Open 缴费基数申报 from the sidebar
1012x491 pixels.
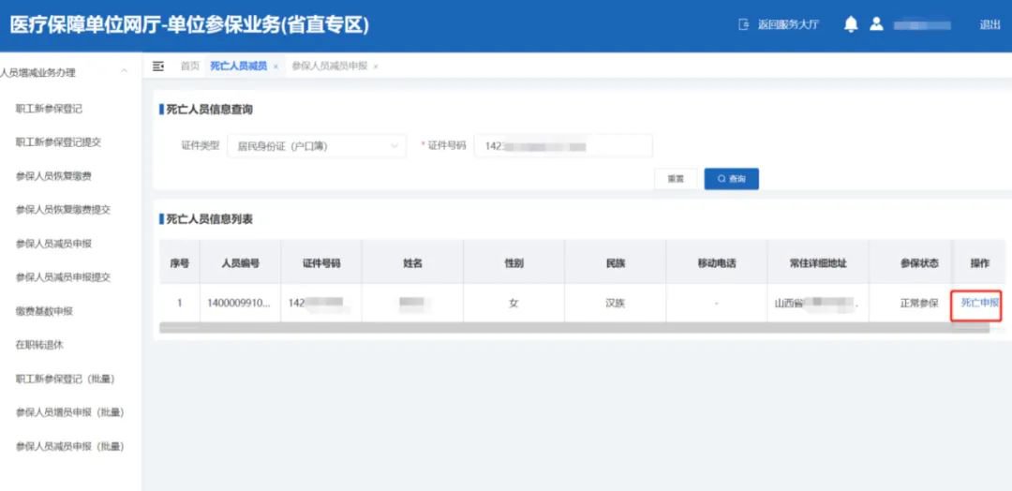pos(44,311)
